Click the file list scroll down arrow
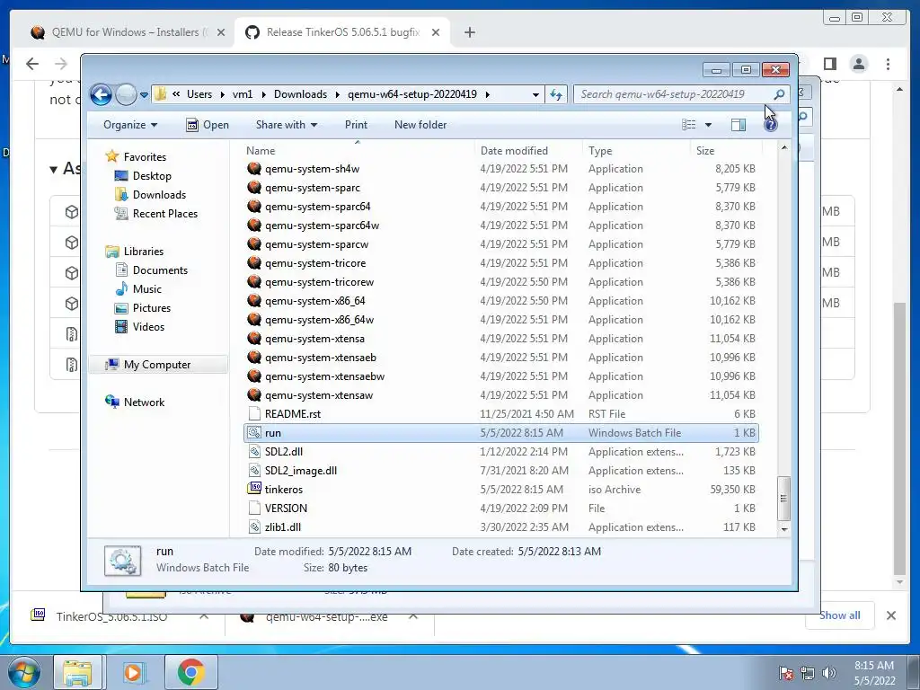The image size is (920, 690). (x=783, y=528)
